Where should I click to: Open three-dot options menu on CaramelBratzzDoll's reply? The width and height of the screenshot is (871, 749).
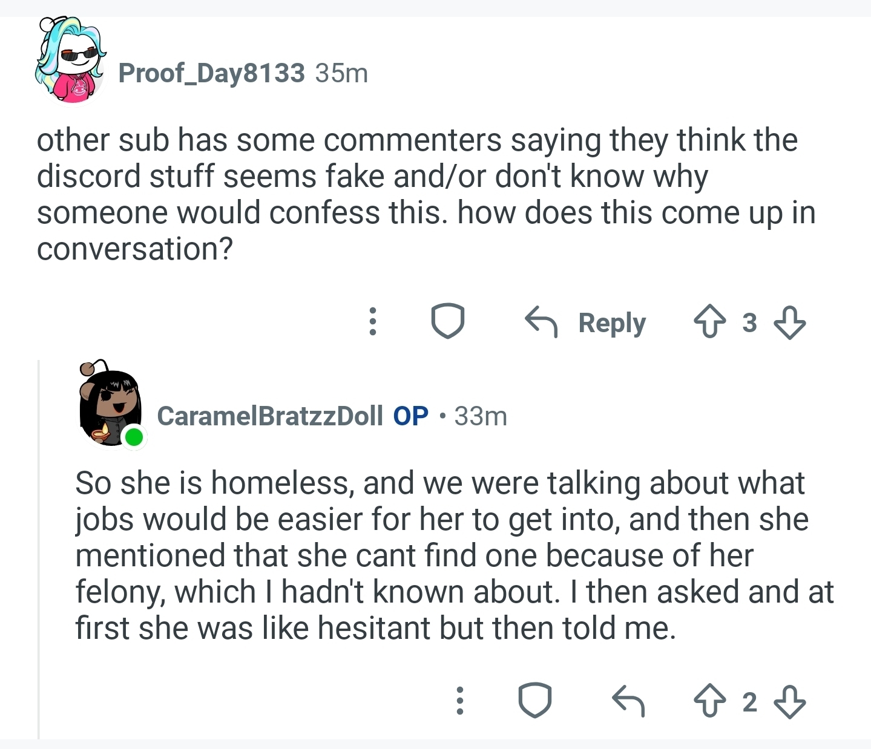tap(459, 701)
